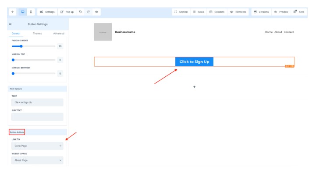This screenshot has width=312, height=174.
Task: Click the logo placeholder image
Action: (103, 32)
